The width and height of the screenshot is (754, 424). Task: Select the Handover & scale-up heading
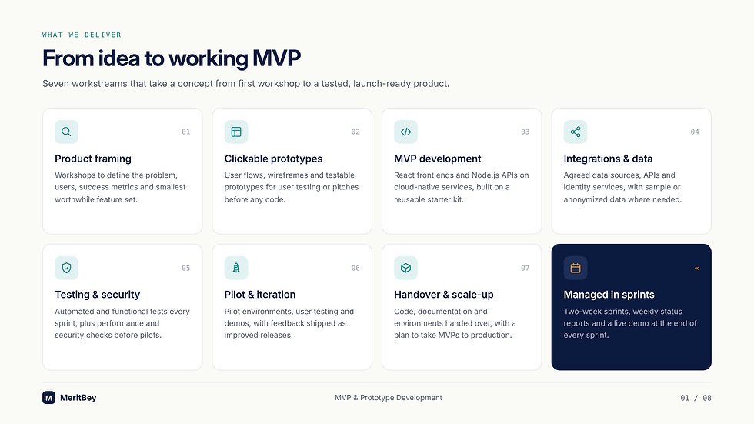[443, 294]
